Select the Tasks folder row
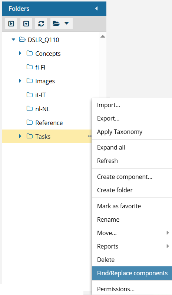 pos(47,137)
